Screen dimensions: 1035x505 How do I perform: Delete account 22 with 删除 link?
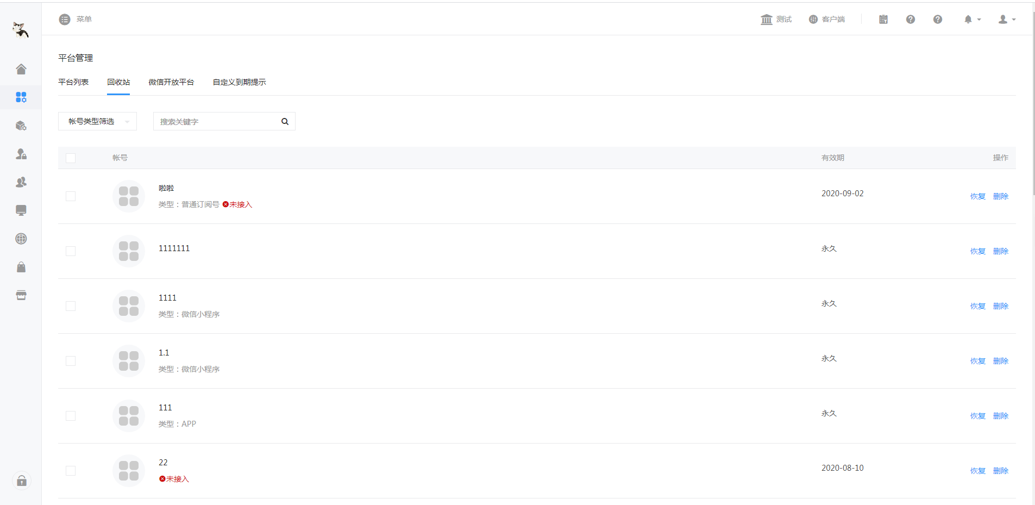coord(1001,471)
